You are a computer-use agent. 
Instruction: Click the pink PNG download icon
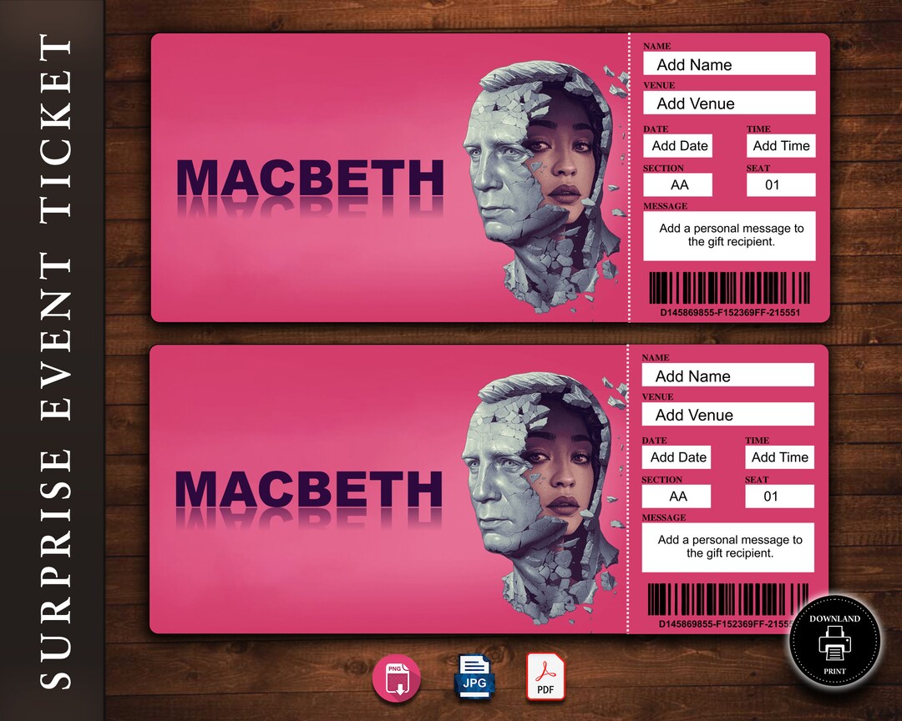(x=397, y=678)
